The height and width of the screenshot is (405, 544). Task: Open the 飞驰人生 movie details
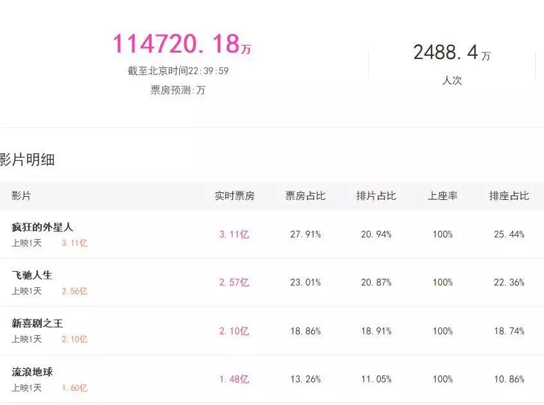pos(32,276)
